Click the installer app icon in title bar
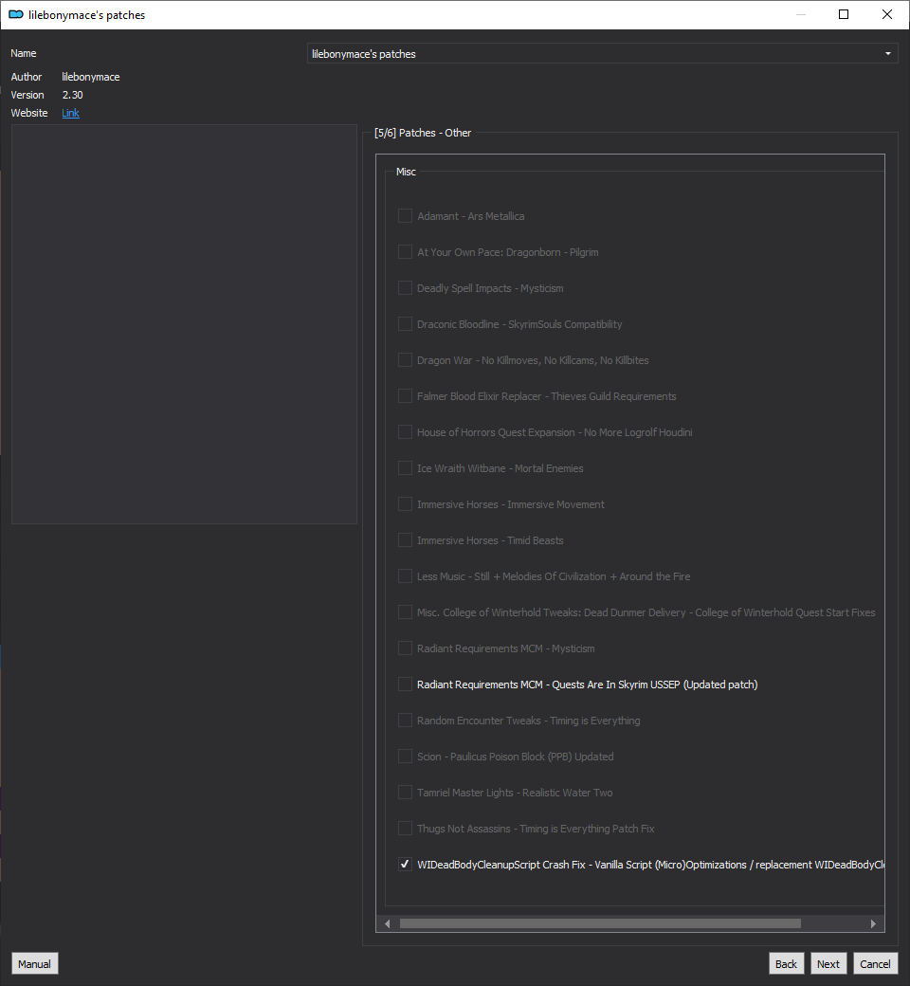Viewport: 910px width, 986px height. tap(15, 15)
